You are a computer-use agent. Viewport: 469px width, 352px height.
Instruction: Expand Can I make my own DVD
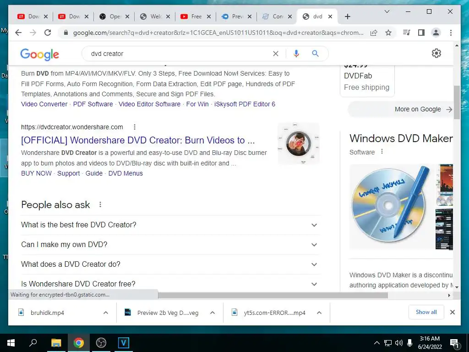[x=170, y=245]
